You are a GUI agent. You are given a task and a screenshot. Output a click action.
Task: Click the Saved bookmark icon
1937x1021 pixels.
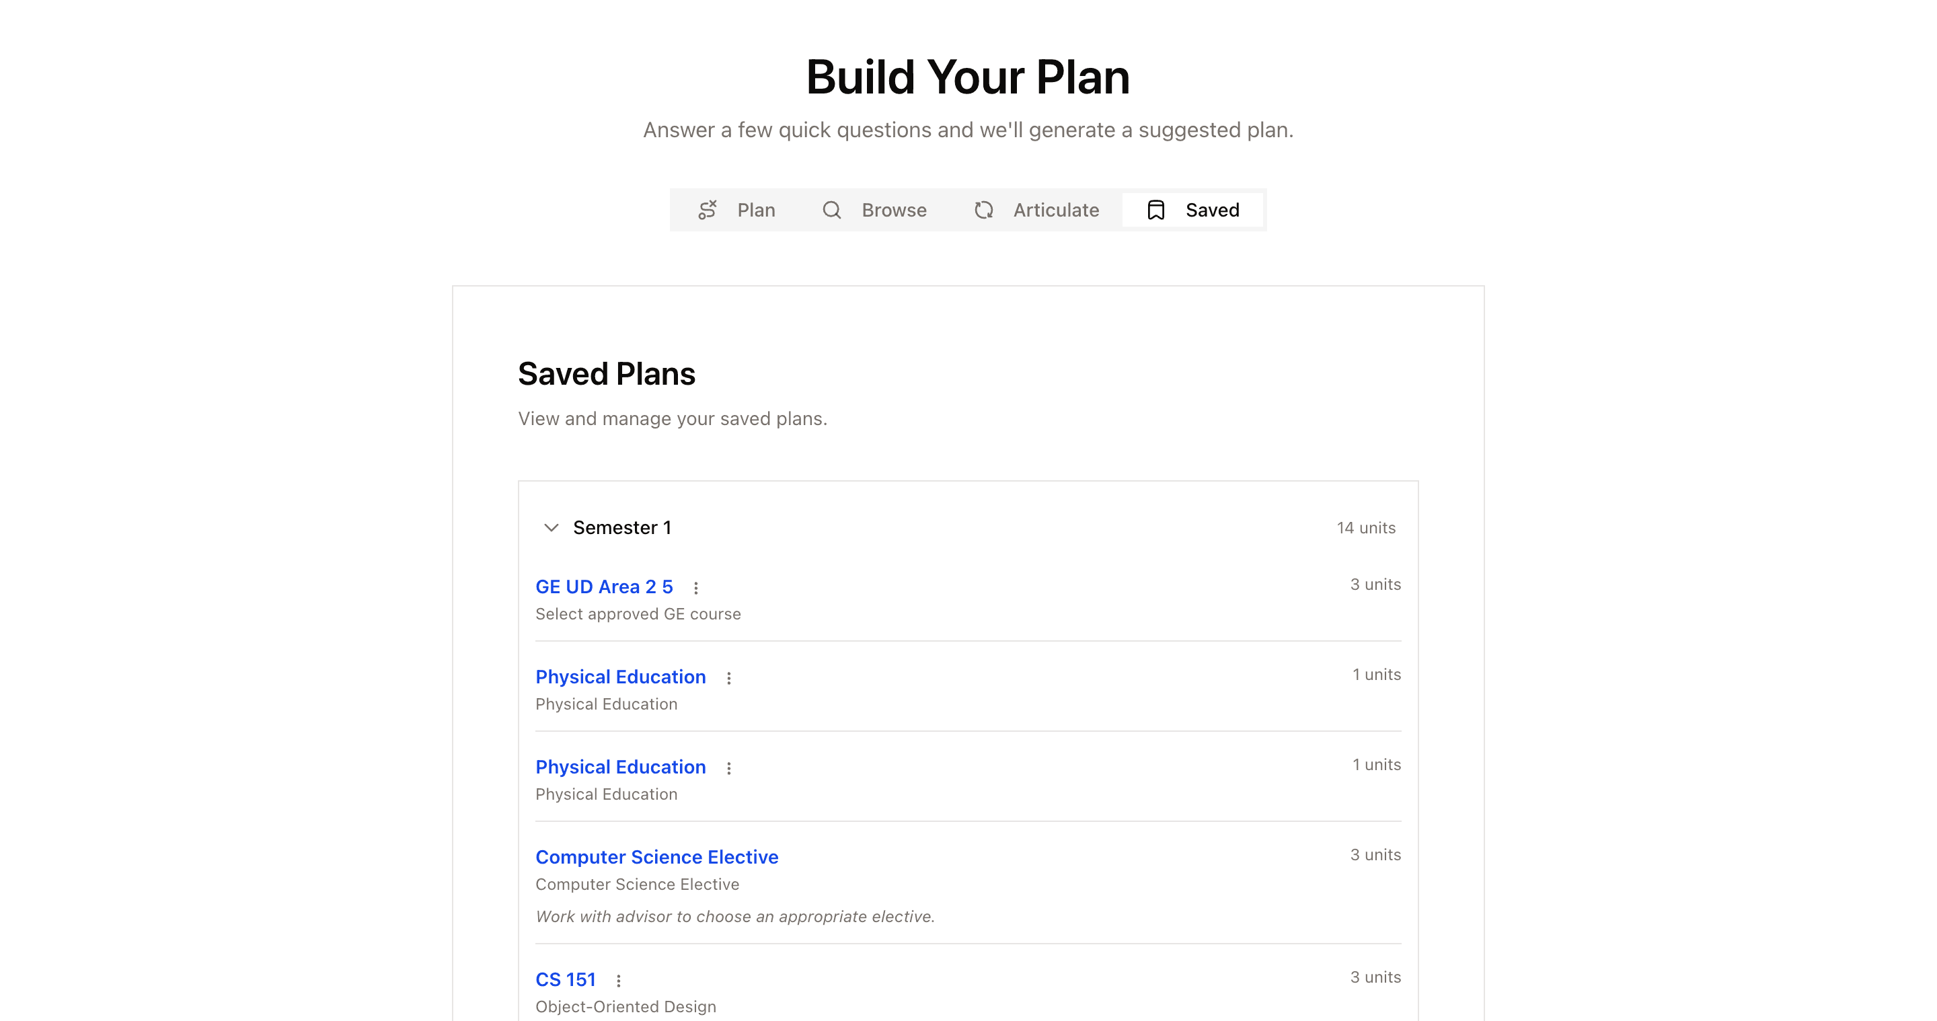pos(1155,211)
